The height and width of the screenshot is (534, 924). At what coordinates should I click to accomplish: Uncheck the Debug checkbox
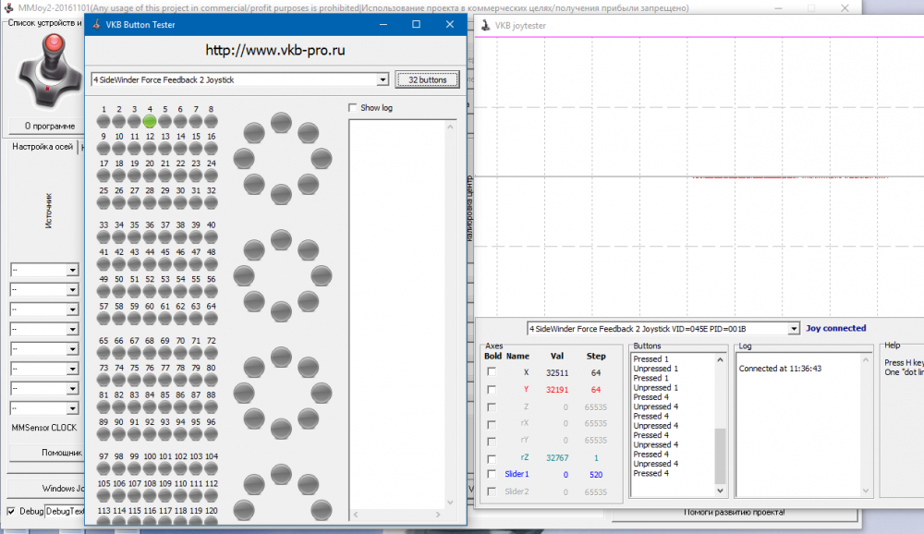click(x=11, y=511)
